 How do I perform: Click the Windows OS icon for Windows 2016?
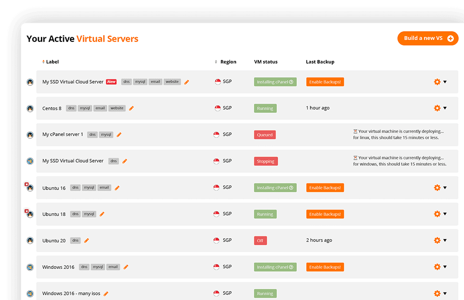30,267
